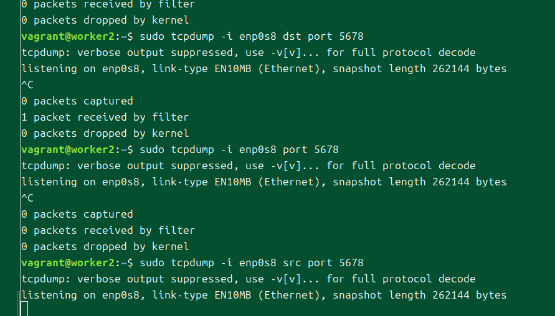Focus the blinking terminal cursor block
The height and width of the screenshot is (316, 555).
(x=24, y=309)
